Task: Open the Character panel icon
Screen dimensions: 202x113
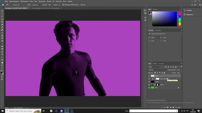Action: point(145,18)
